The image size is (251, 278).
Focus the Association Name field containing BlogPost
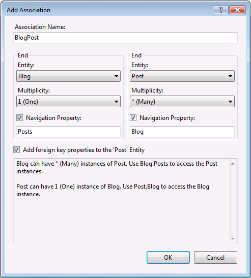[x=125, y=38]
